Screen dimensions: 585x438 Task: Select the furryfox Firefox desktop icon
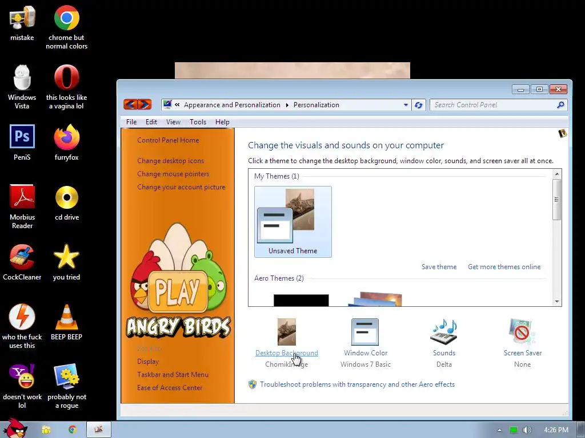pyautogui.click(x=66, y=143)
